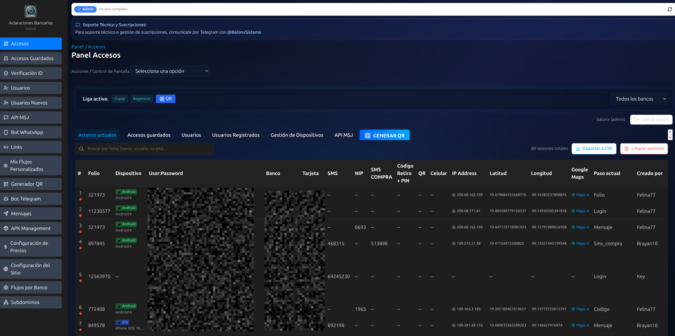
Task: Switch to the Accesos actuales tab
Action: pos(97,135)
